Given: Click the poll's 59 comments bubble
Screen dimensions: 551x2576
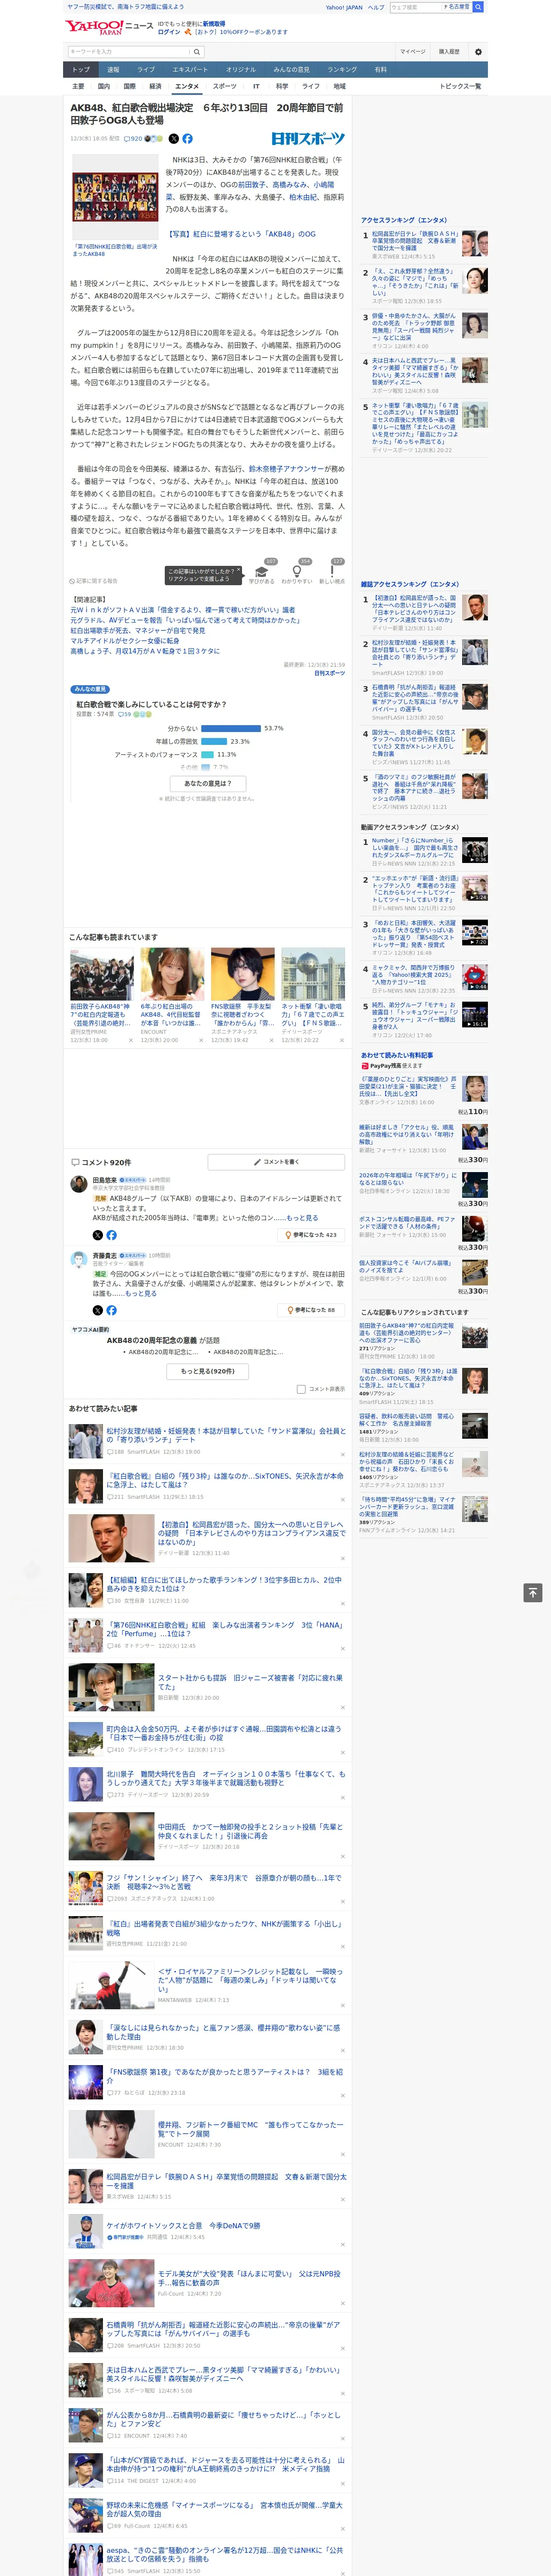Looking at the screenshot, I should [x=125, y=714].
